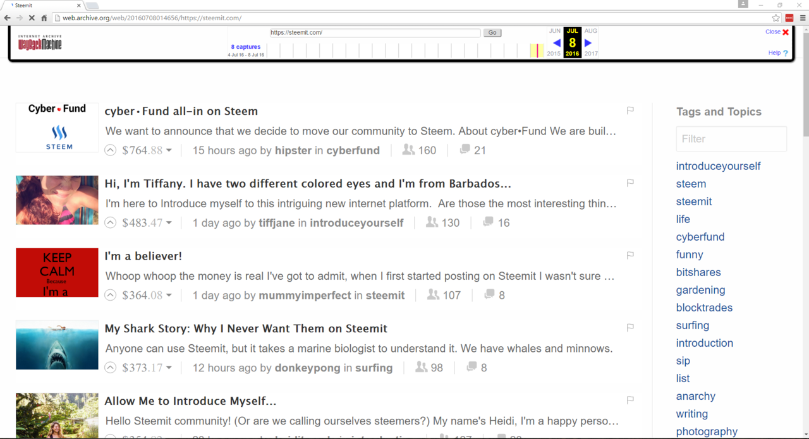Image resolution: width=809 pixels, height=439 pixels.
Task: Select year 2015 in Wayback timeline
Action: pyautogui.click(x=554, y=54)
